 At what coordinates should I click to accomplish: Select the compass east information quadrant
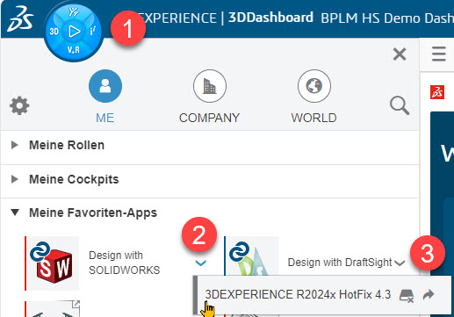pyautogui.click(x=93, y=31)
